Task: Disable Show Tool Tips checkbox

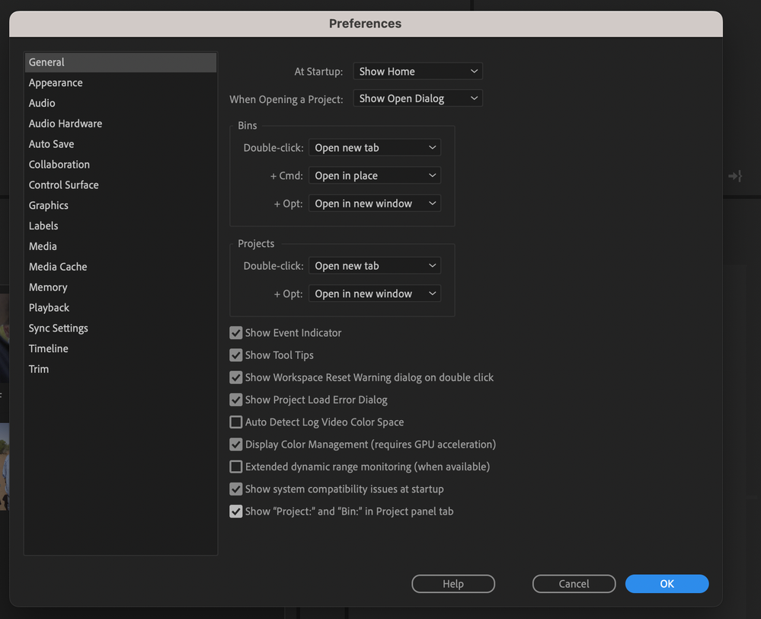Action: coord(236,355)
